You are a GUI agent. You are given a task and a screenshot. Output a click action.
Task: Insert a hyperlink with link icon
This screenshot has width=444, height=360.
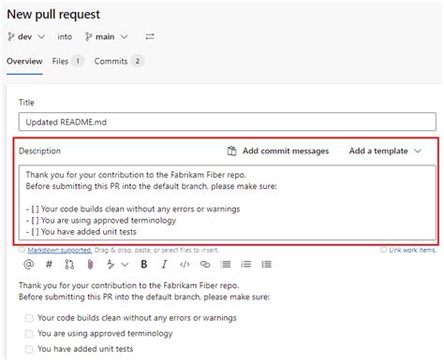click(x=205, y=265)
